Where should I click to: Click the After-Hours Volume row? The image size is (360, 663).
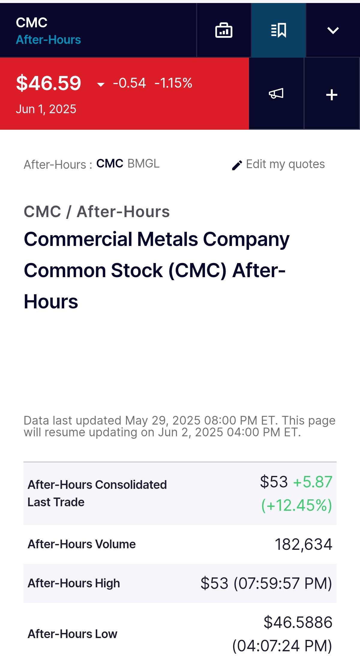click(x=180, y=544)
